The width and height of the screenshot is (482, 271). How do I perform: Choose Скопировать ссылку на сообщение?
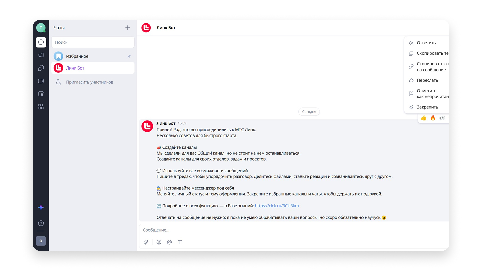(x=427, y=67)
